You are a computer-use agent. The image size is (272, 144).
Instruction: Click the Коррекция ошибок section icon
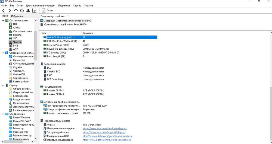coord(42,64)
